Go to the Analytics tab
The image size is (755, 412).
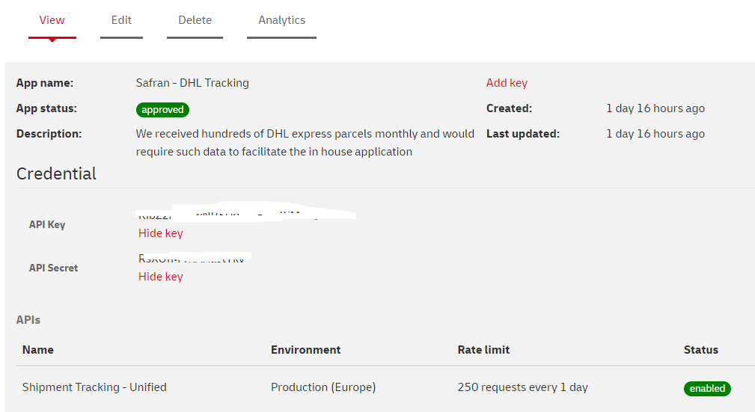coord(281,20)
